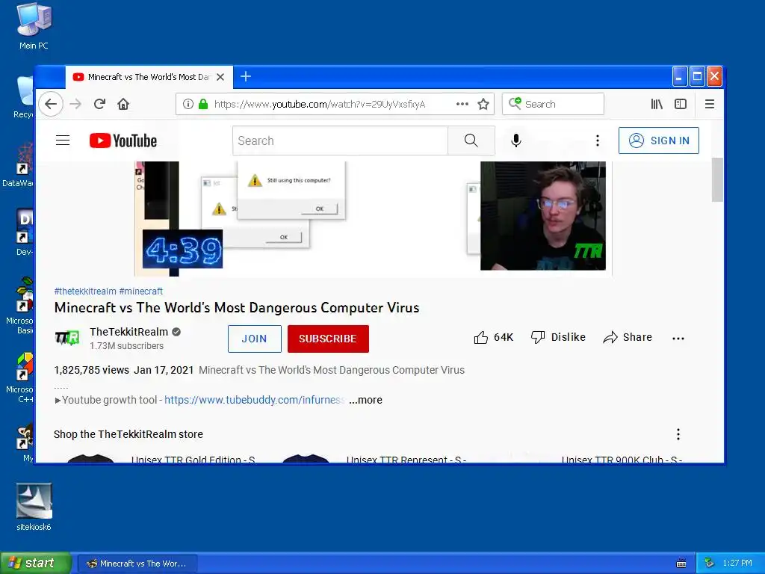Image resolution: width=765 pixels, height=574 pixels.
Task: Click the green padlock security icon
Action: tap(203, 104)
